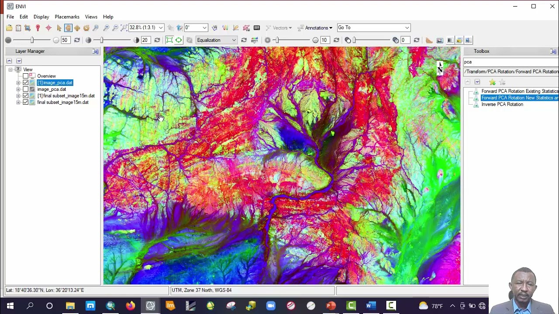Reset the brightness value of 50

pyautogui.click(x=77, y=40)
